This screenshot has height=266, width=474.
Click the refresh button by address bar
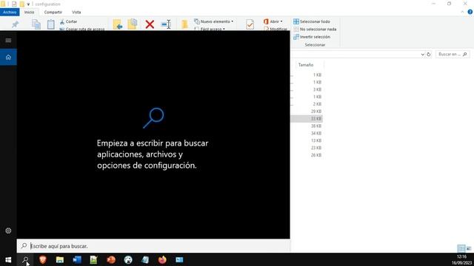coord(429,54)
